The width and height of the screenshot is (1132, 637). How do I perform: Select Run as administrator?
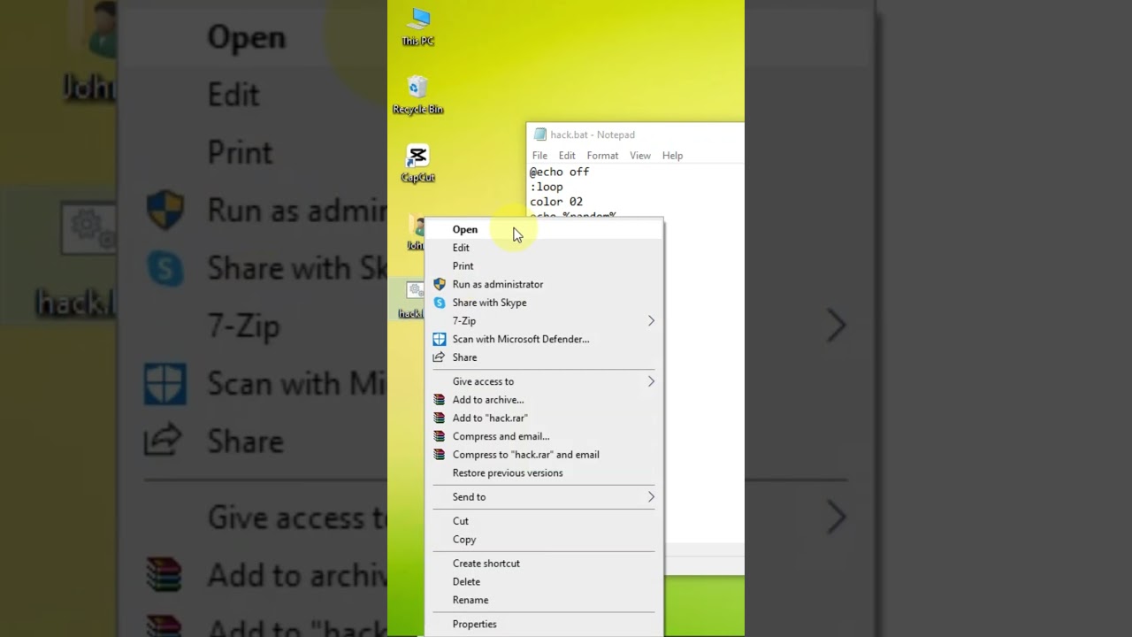pyautogui.click(x=544, y=284)
